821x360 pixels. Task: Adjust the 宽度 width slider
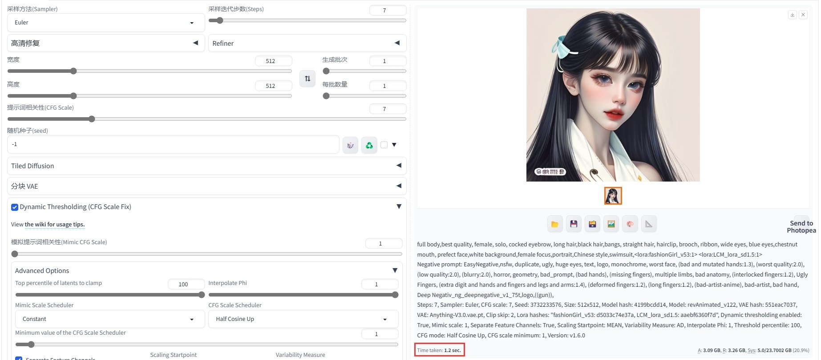click(150, 71)
